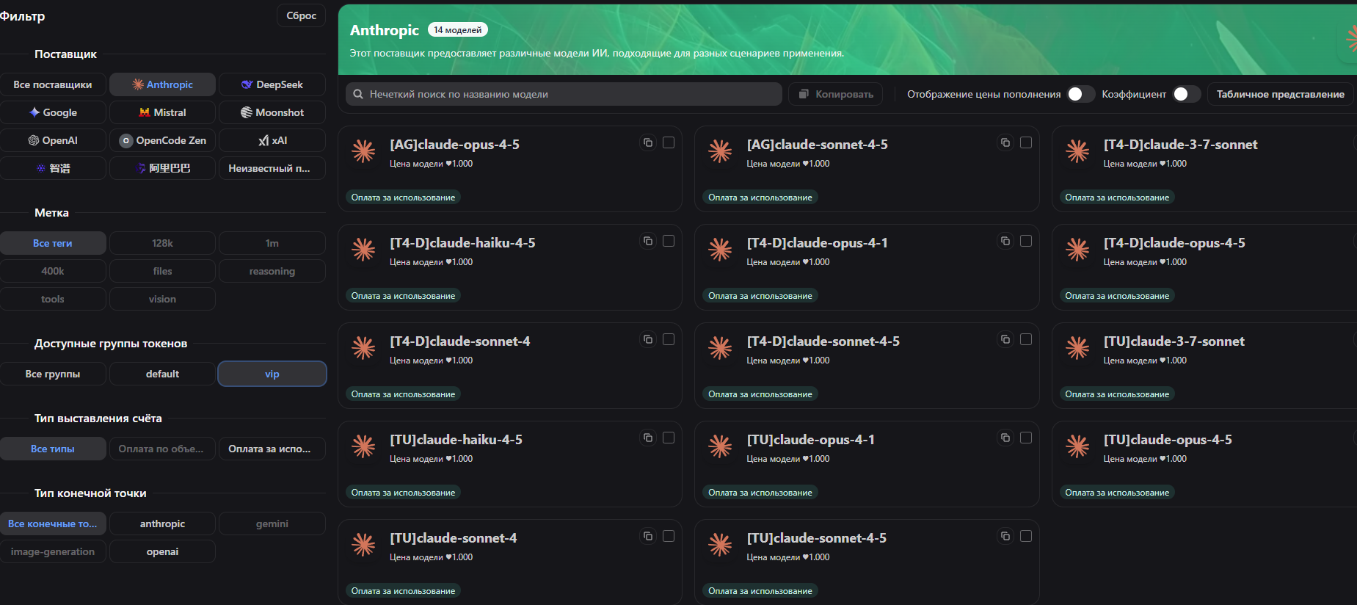Filter providers by Mistral
Image resolution: width=1357 pixels, height=605 pixels.
tap(162, 112)
